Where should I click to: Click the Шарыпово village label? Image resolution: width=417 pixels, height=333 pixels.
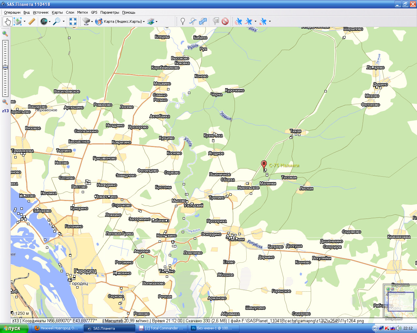[353, 29]
